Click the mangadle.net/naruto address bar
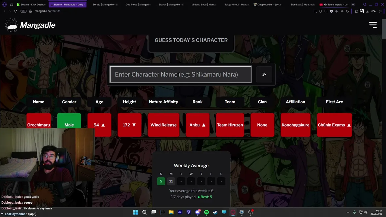This screenshot has height=217, width=386. click(x=48, y=11)
